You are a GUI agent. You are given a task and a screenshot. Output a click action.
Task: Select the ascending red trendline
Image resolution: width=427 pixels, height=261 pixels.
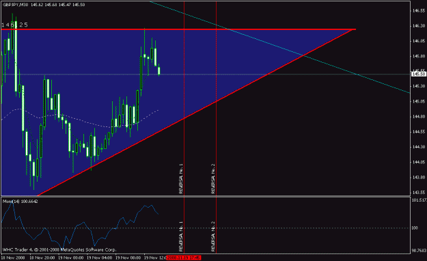click(195, 113)
